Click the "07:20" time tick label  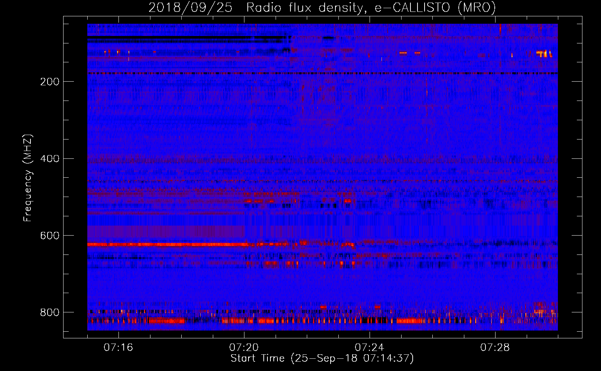click(x=244, y=347)
